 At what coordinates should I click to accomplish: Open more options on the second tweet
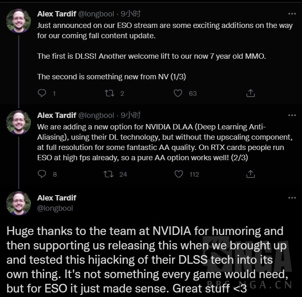click(292, 115)
